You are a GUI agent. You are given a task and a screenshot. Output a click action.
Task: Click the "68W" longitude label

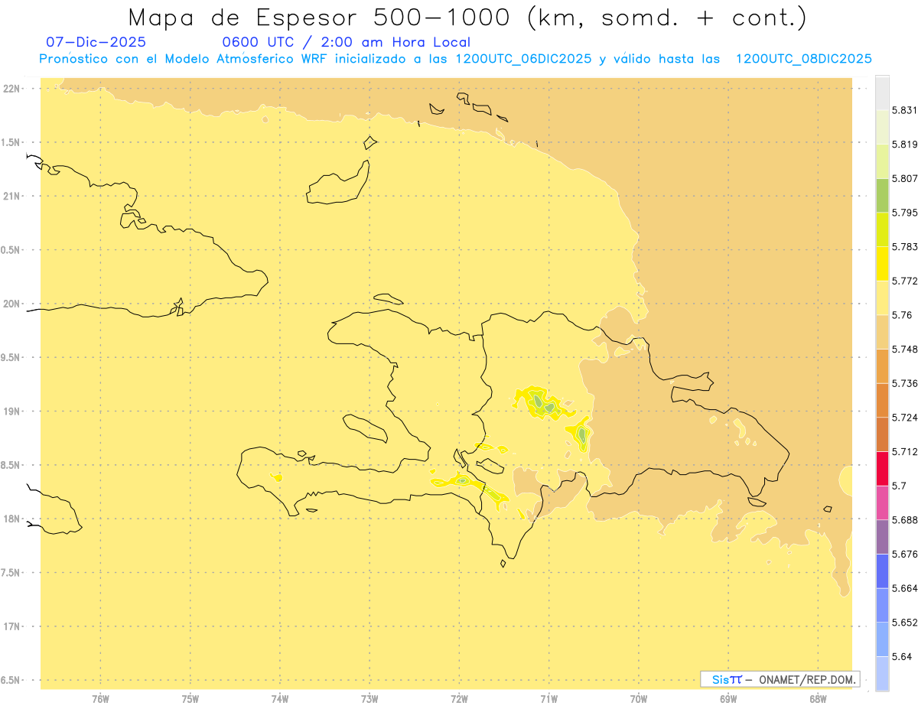pos(818,698)
